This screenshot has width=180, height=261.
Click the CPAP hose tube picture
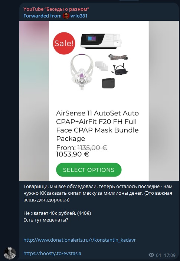[118, 57]
